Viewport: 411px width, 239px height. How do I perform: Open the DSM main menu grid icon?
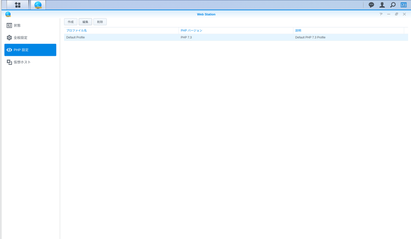pos(18,5)
